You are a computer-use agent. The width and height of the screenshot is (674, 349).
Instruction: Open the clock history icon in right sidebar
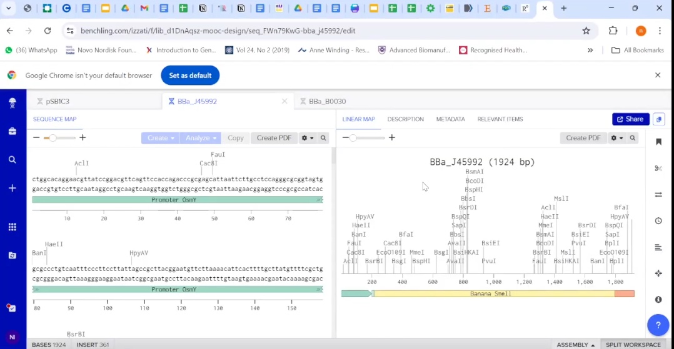tap(658, 221)
